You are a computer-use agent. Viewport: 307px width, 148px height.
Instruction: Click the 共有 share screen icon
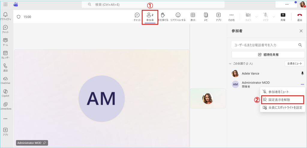pyautogui.click(x=283, y=16)
